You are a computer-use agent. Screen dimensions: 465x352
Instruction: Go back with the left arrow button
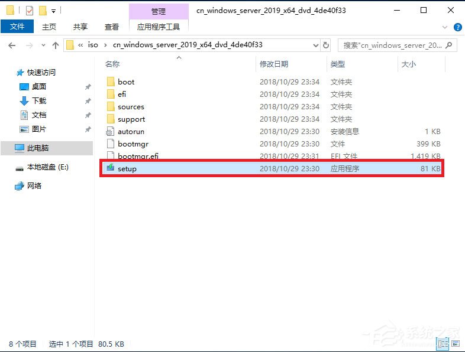tap(12, 45)
